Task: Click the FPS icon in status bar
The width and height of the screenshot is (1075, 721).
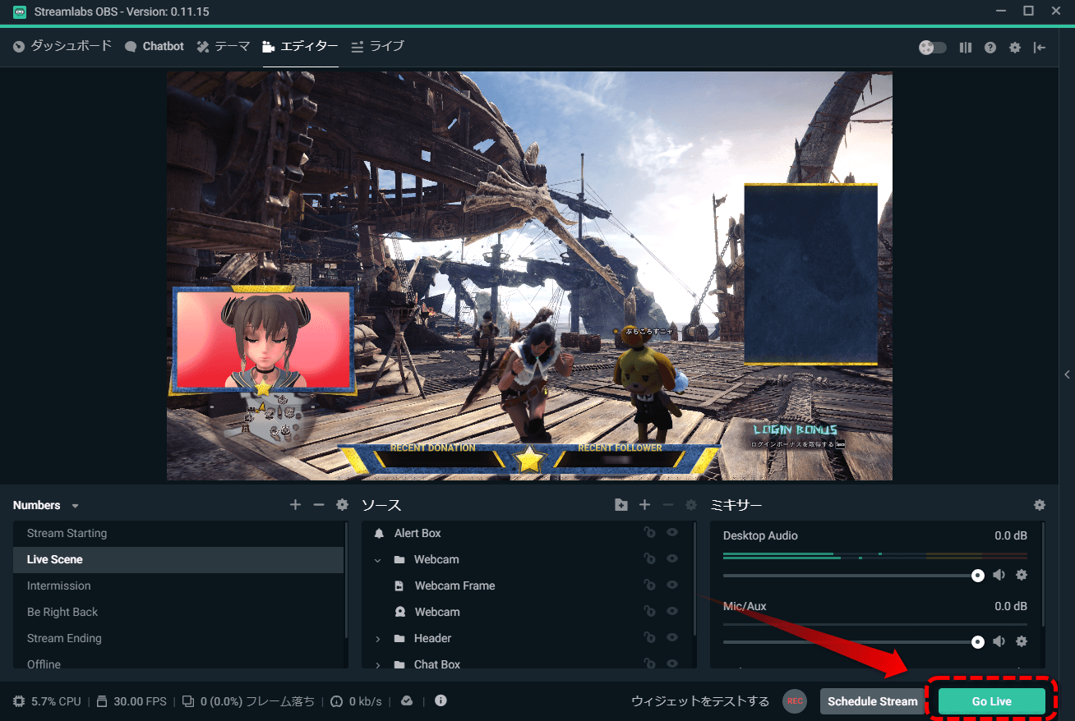Action: (102, 701)
